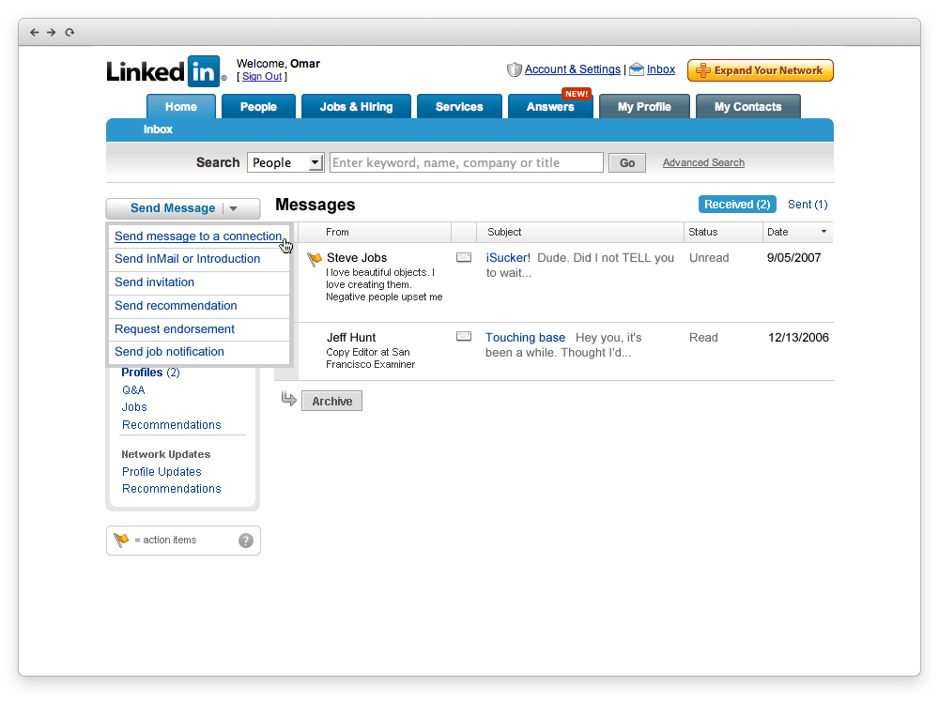The width and height of the screenshot is (939, 701).
Task: Select Send recommendation from the menu
Action: (x=177, y=305)
